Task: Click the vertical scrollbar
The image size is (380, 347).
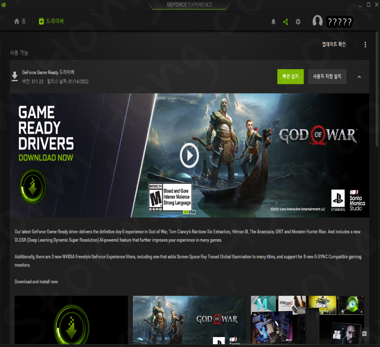Action: (x=377, y=88)
